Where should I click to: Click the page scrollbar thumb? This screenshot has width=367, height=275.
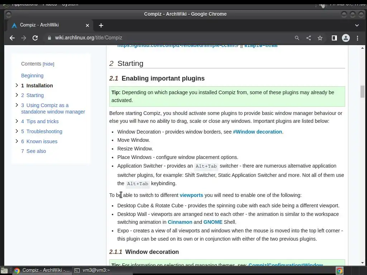click(362, 92)
